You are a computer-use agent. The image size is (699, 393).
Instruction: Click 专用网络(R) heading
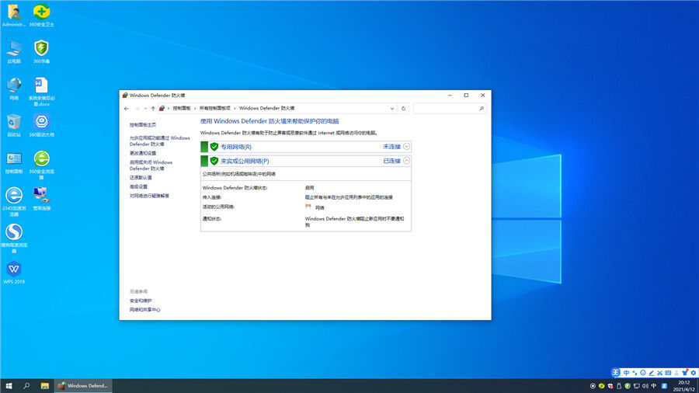click(x=236, y=147)
